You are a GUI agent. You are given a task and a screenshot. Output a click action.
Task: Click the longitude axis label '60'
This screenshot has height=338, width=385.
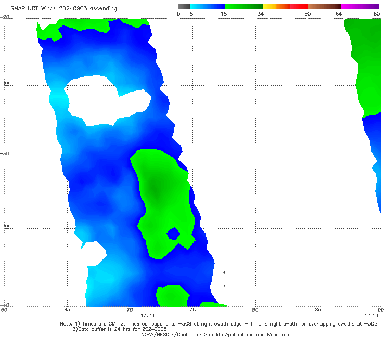[4, 310]
